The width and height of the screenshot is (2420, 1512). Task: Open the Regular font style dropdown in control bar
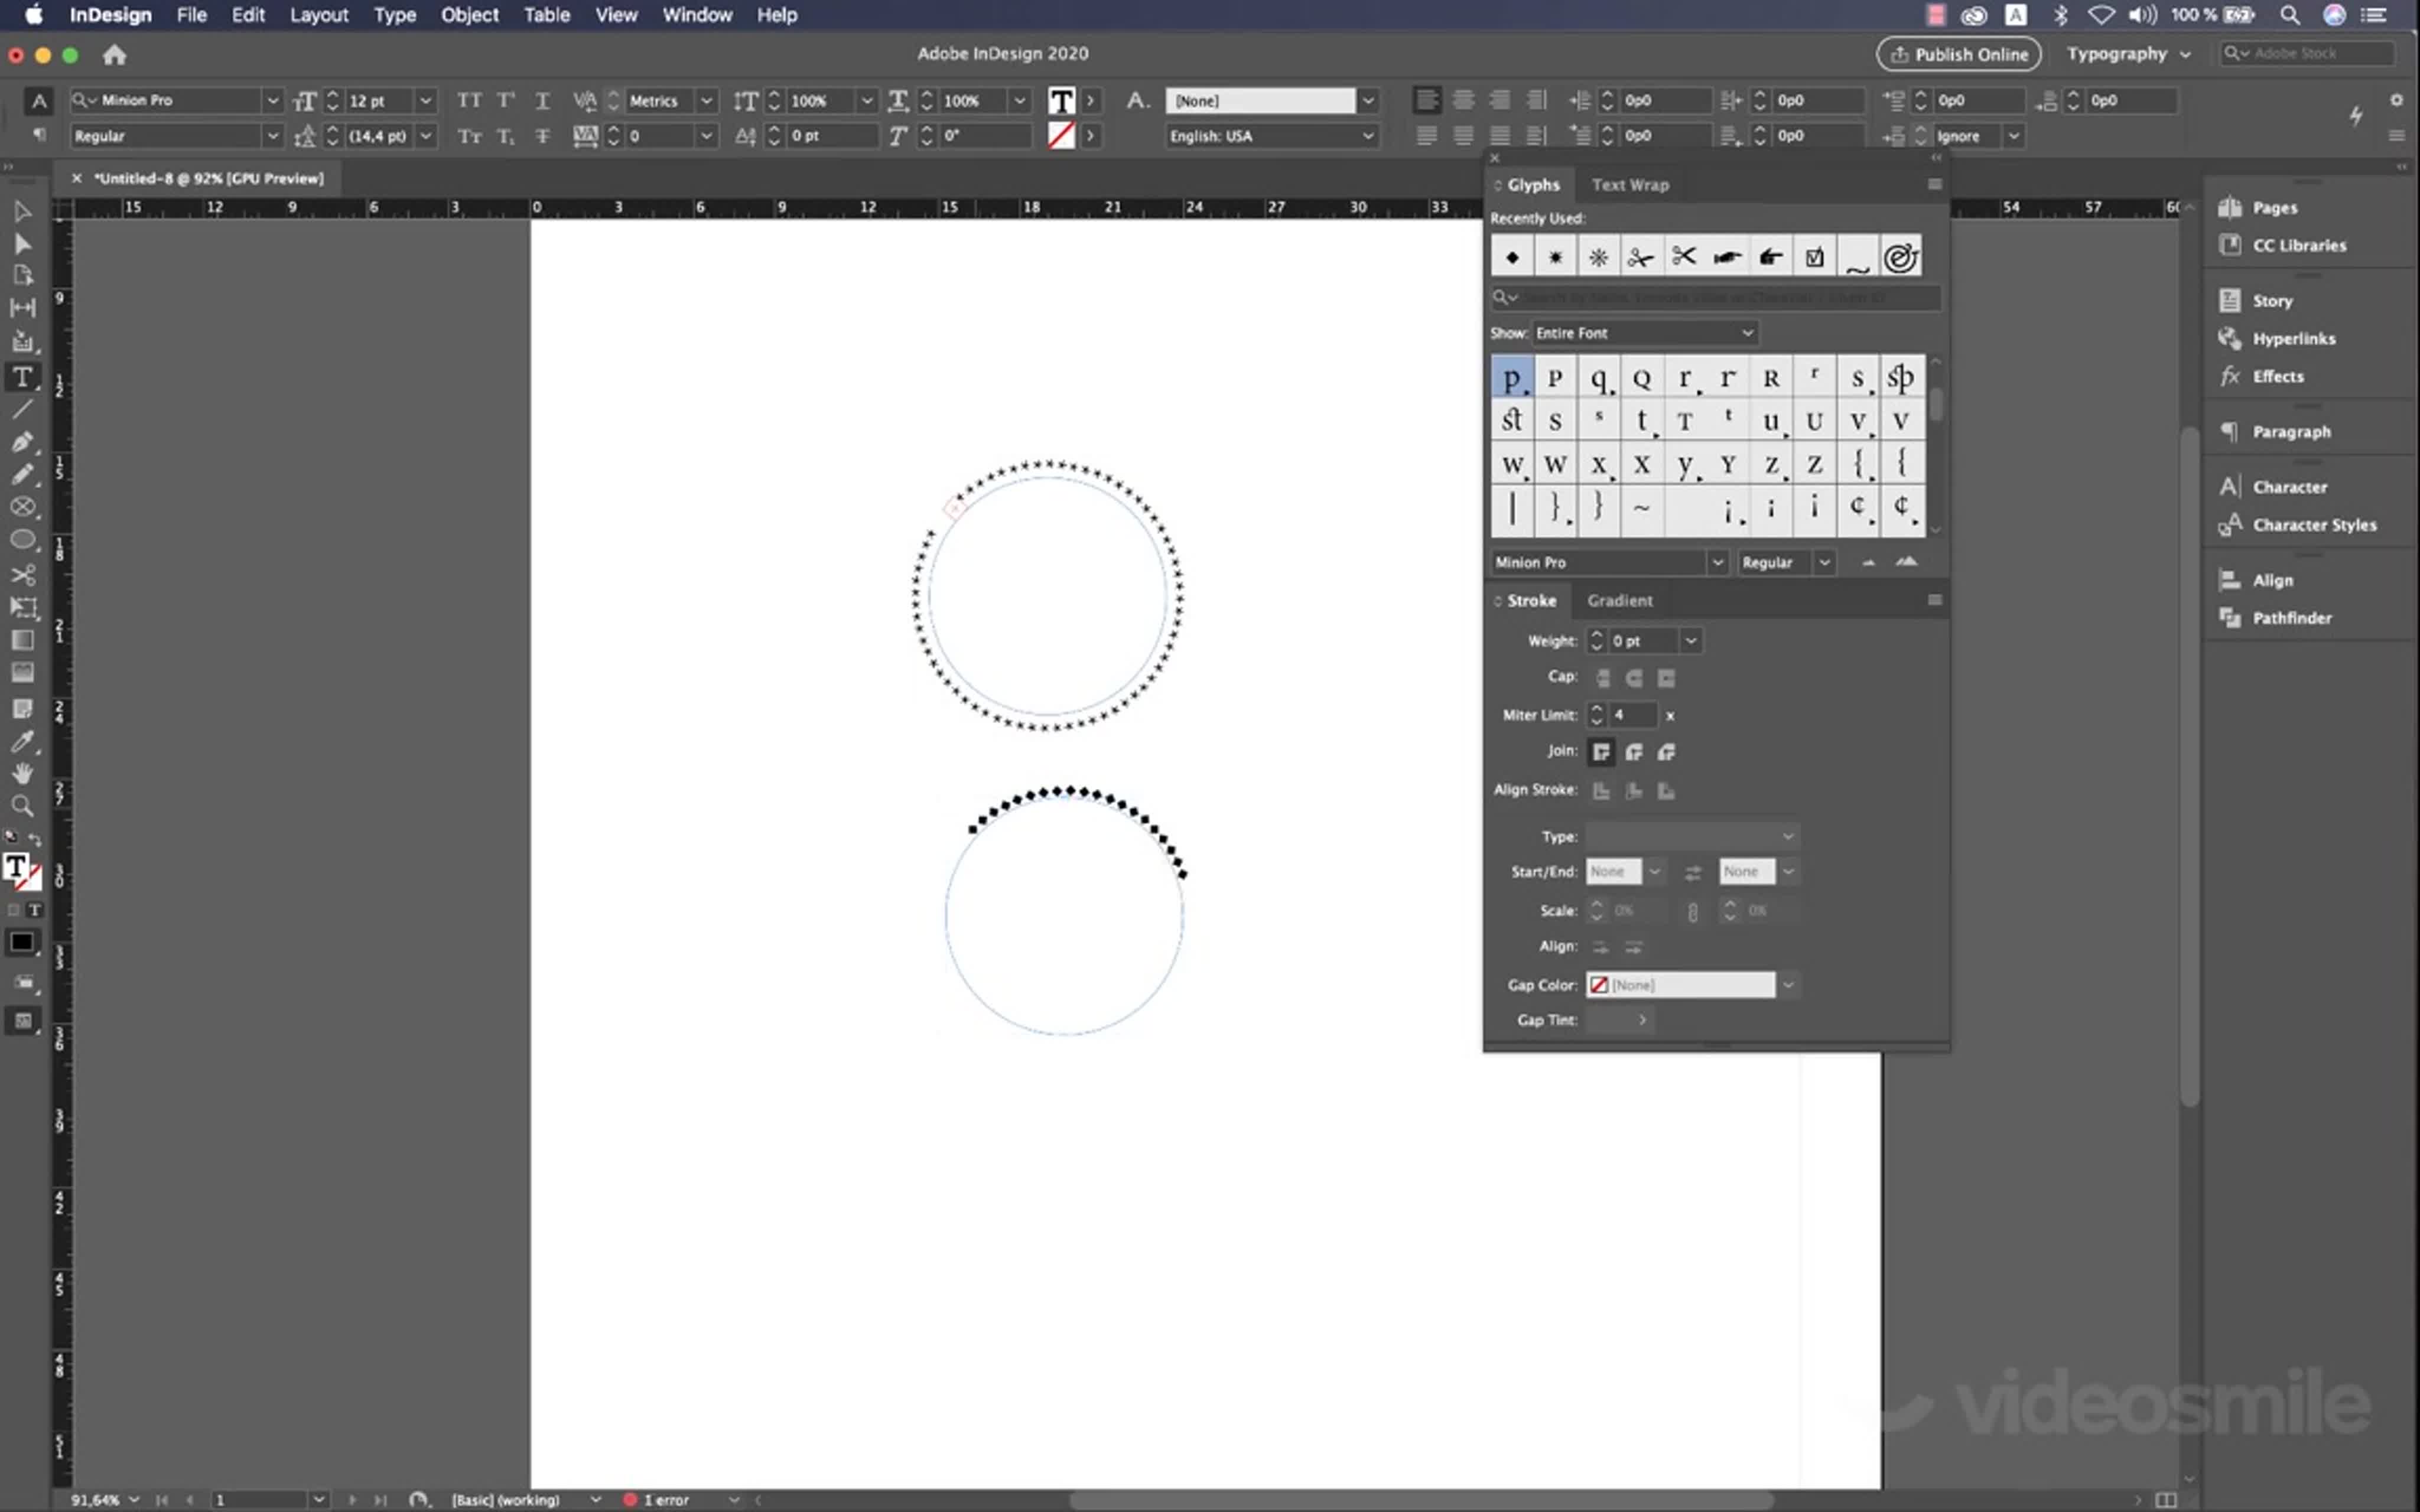coord(272,136)
